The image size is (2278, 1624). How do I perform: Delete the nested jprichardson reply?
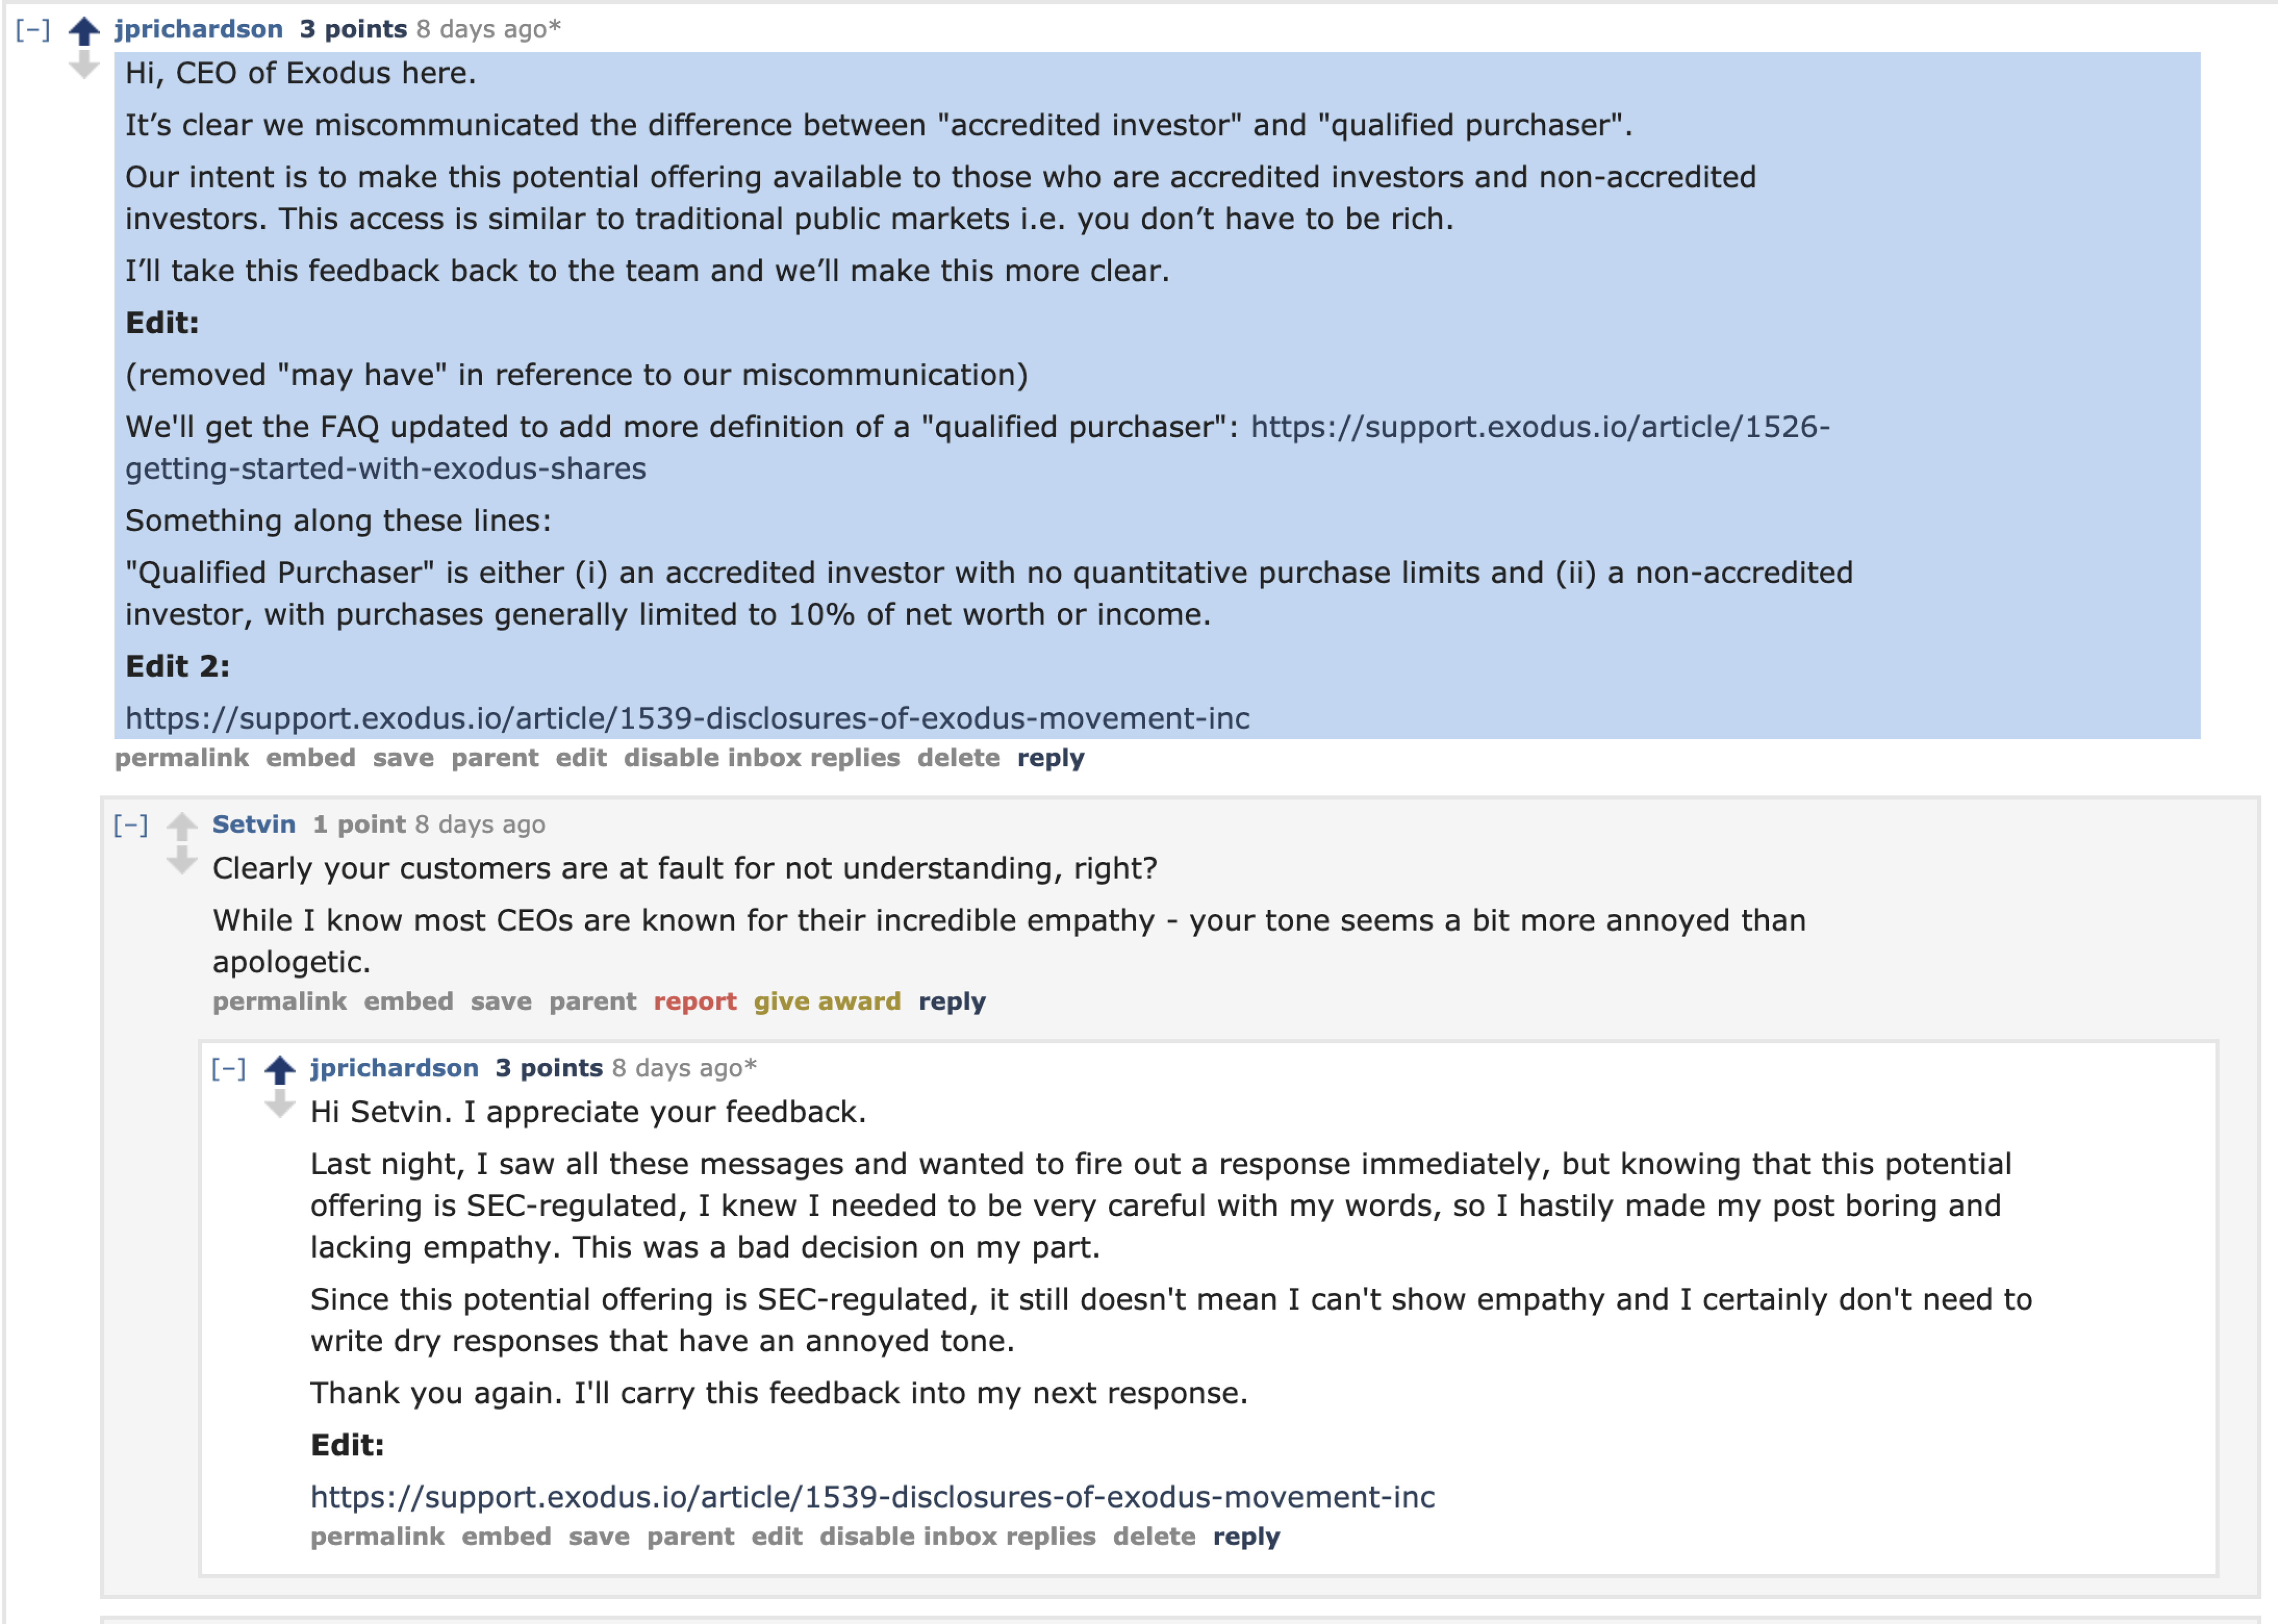[1153, 1536]
